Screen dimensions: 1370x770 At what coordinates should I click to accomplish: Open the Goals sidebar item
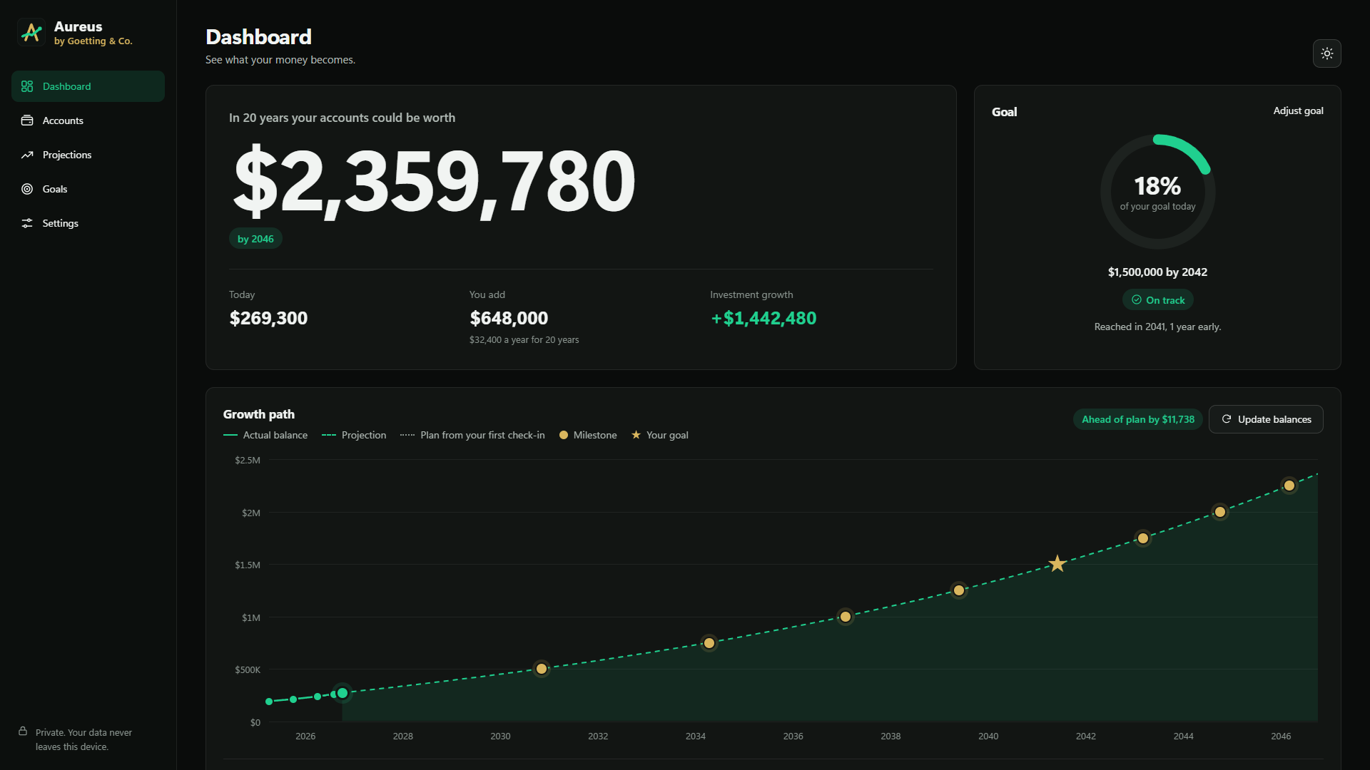pos(88,189)
